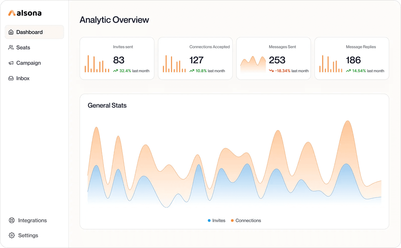Click green trend arrow beside 32.4%
401x248 pixels.
point(116,71)
